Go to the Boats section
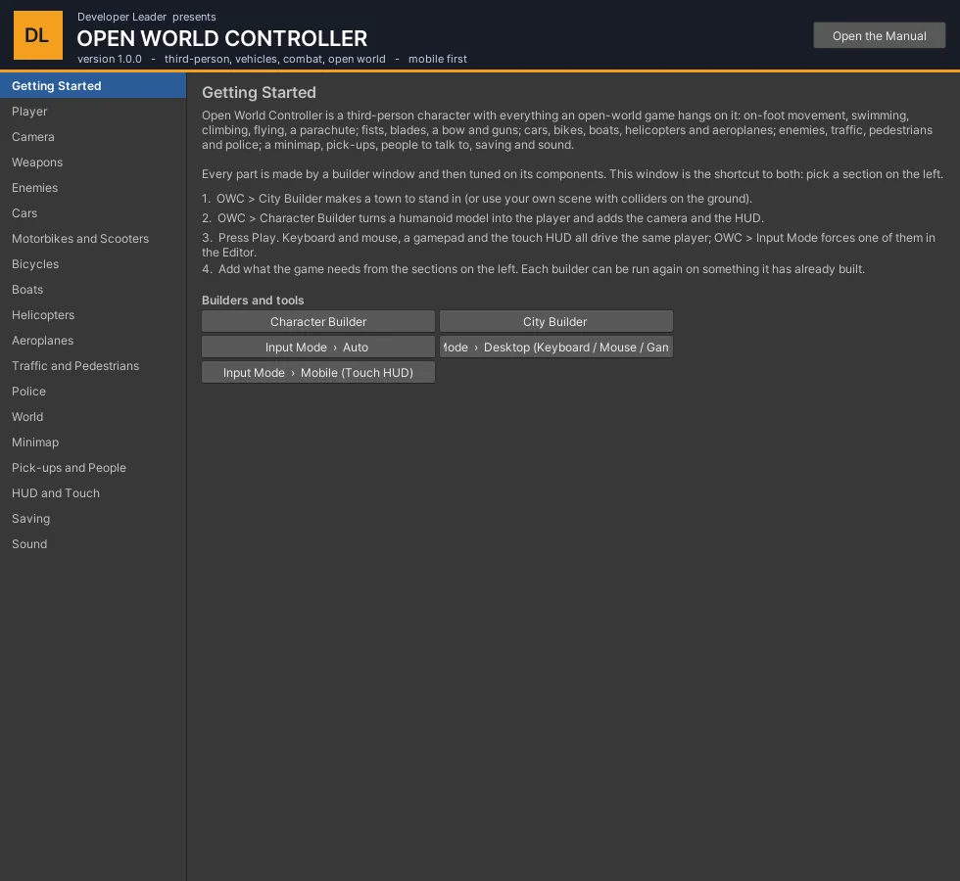 pyautogui.click(x=93, y=290)
